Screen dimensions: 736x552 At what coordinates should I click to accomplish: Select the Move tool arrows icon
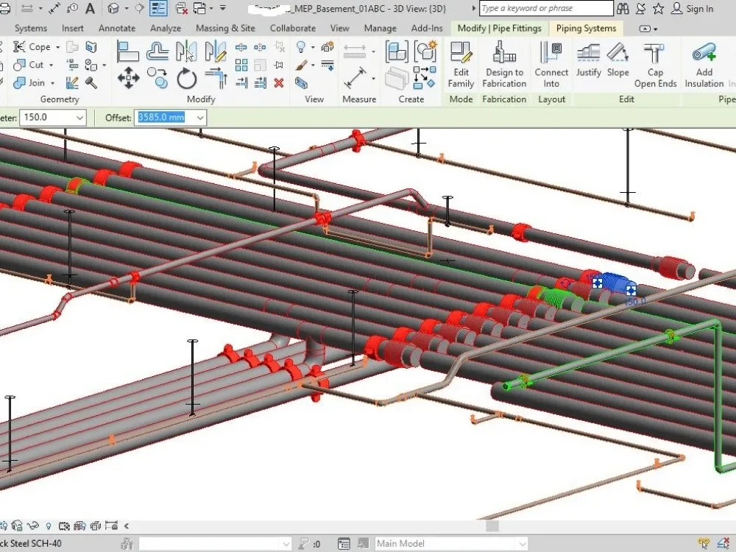tap(128, 78)
